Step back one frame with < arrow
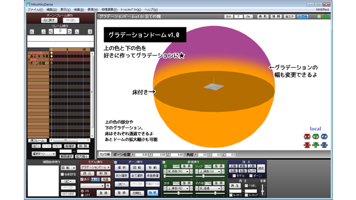 coord(51,32)
